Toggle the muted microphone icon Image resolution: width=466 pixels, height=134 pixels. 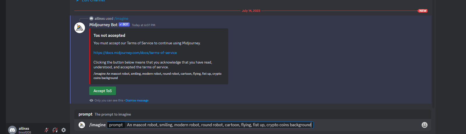(46, 130)
